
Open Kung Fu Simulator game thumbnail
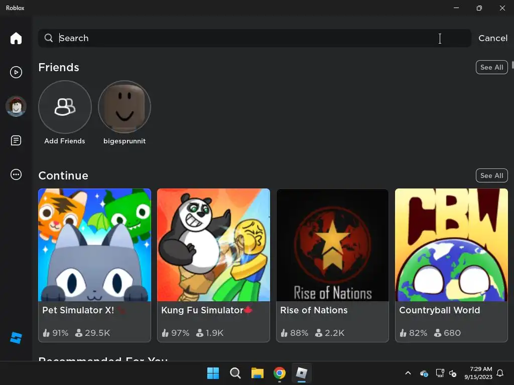pos(213,245)
